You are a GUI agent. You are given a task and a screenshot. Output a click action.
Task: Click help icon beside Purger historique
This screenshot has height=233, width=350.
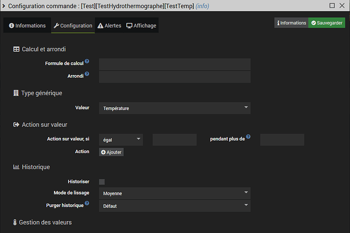(87, 204)
